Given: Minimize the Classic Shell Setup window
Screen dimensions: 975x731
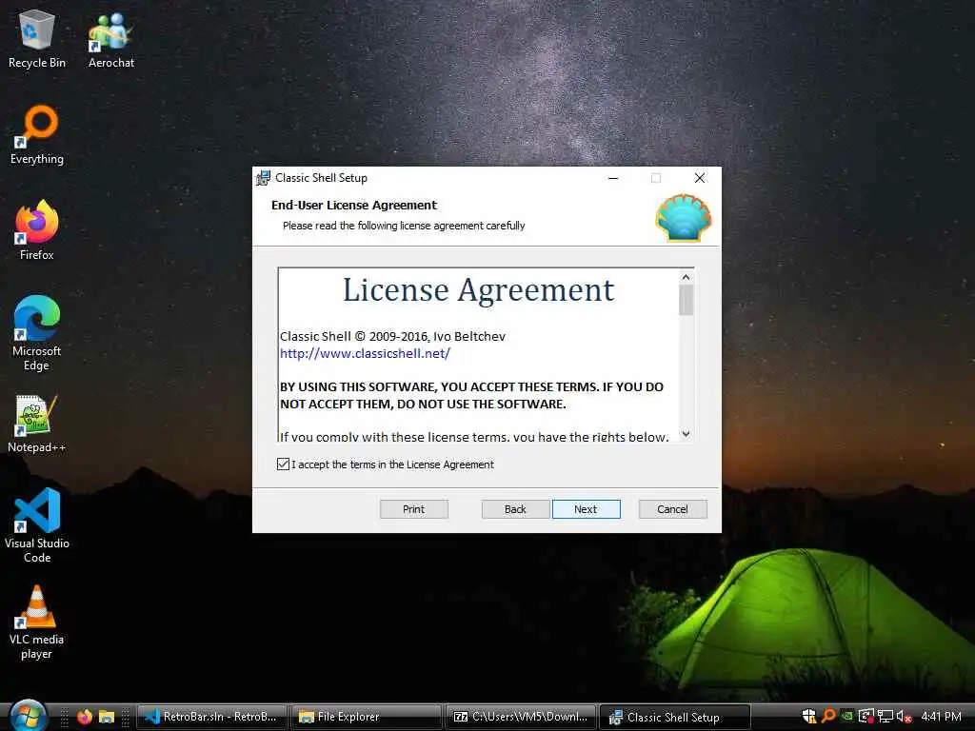Looking at the screenshot, I should (613, 178).
